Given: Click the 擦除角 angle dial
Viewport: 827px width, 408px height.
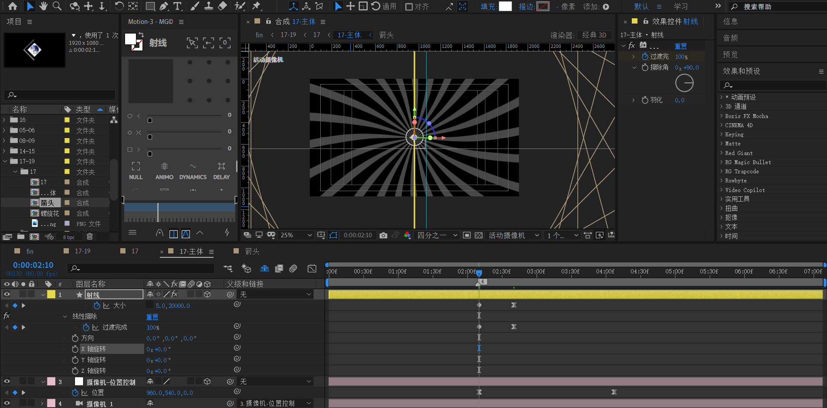Looking at the screenshot, I should tap(684, 83).
